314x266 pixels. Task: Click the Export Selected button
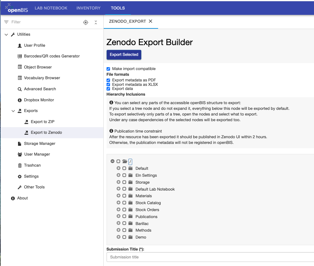click(124, 55)
